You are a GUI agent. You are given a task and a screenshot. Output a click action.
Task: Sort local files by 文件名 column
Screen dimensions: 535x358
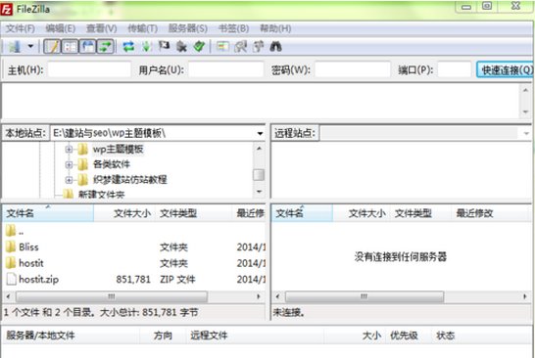pos(48,213)
